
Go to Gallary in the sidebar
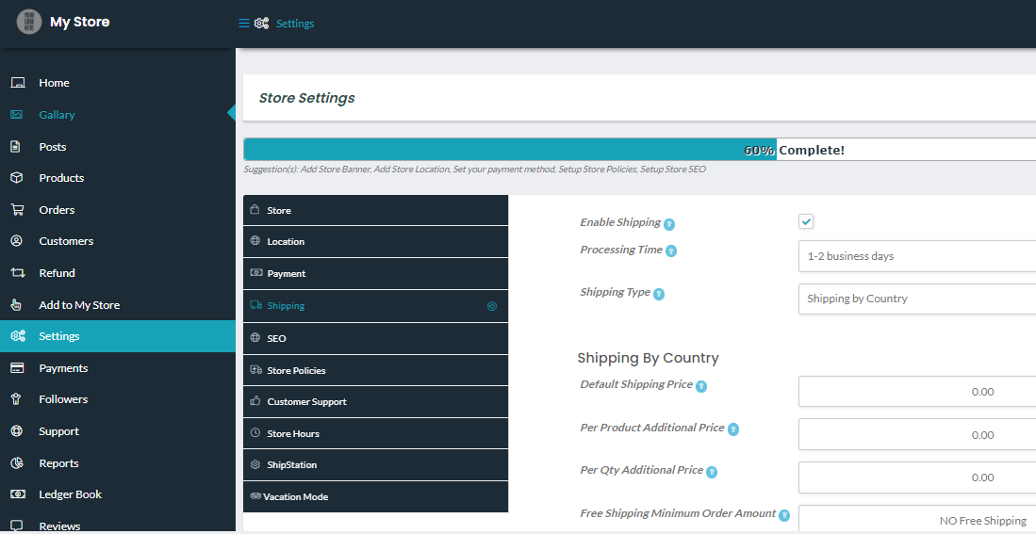tap(57, 115)
